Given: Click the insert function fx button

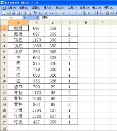Looking at the screenshot, I should pos(38,18).
